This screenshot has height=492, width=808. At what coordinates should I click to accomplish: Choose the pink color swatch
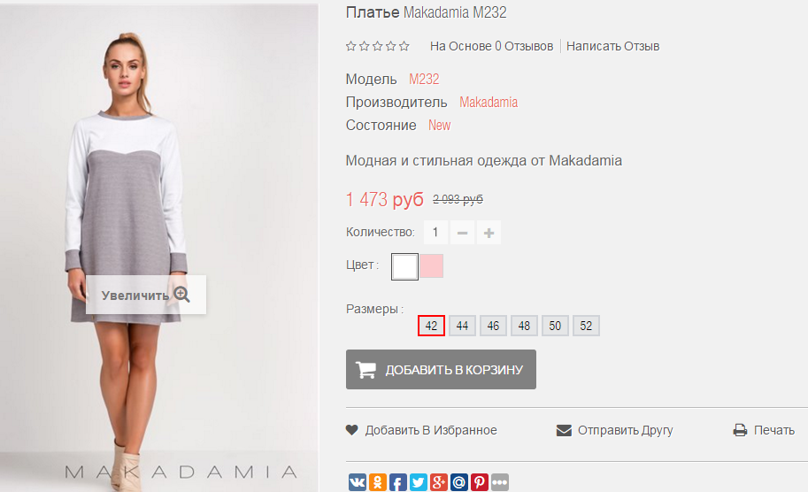pyautogui.click(x=431, y=265)
